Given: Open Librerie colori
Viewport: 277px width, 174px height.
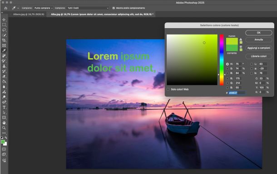Looking at the screenshot, I should point(259,56).
